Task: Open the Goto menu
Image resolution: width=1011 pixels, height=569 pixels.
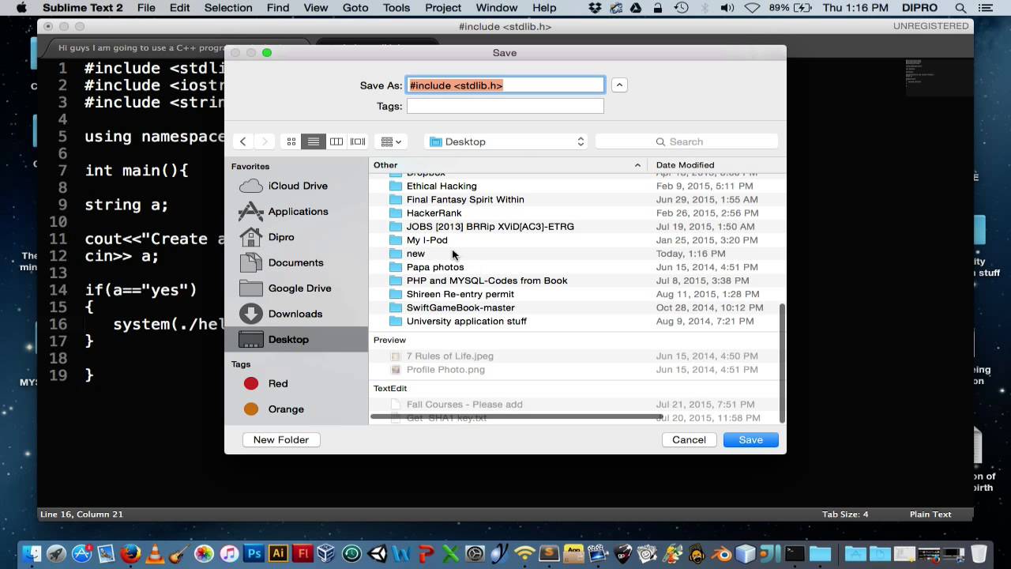Action: tap(355, 8)
